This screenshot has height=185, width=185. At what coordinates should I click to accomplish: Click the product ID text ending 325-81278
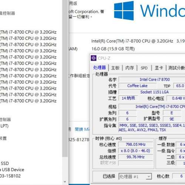click(x=79, y=140)
